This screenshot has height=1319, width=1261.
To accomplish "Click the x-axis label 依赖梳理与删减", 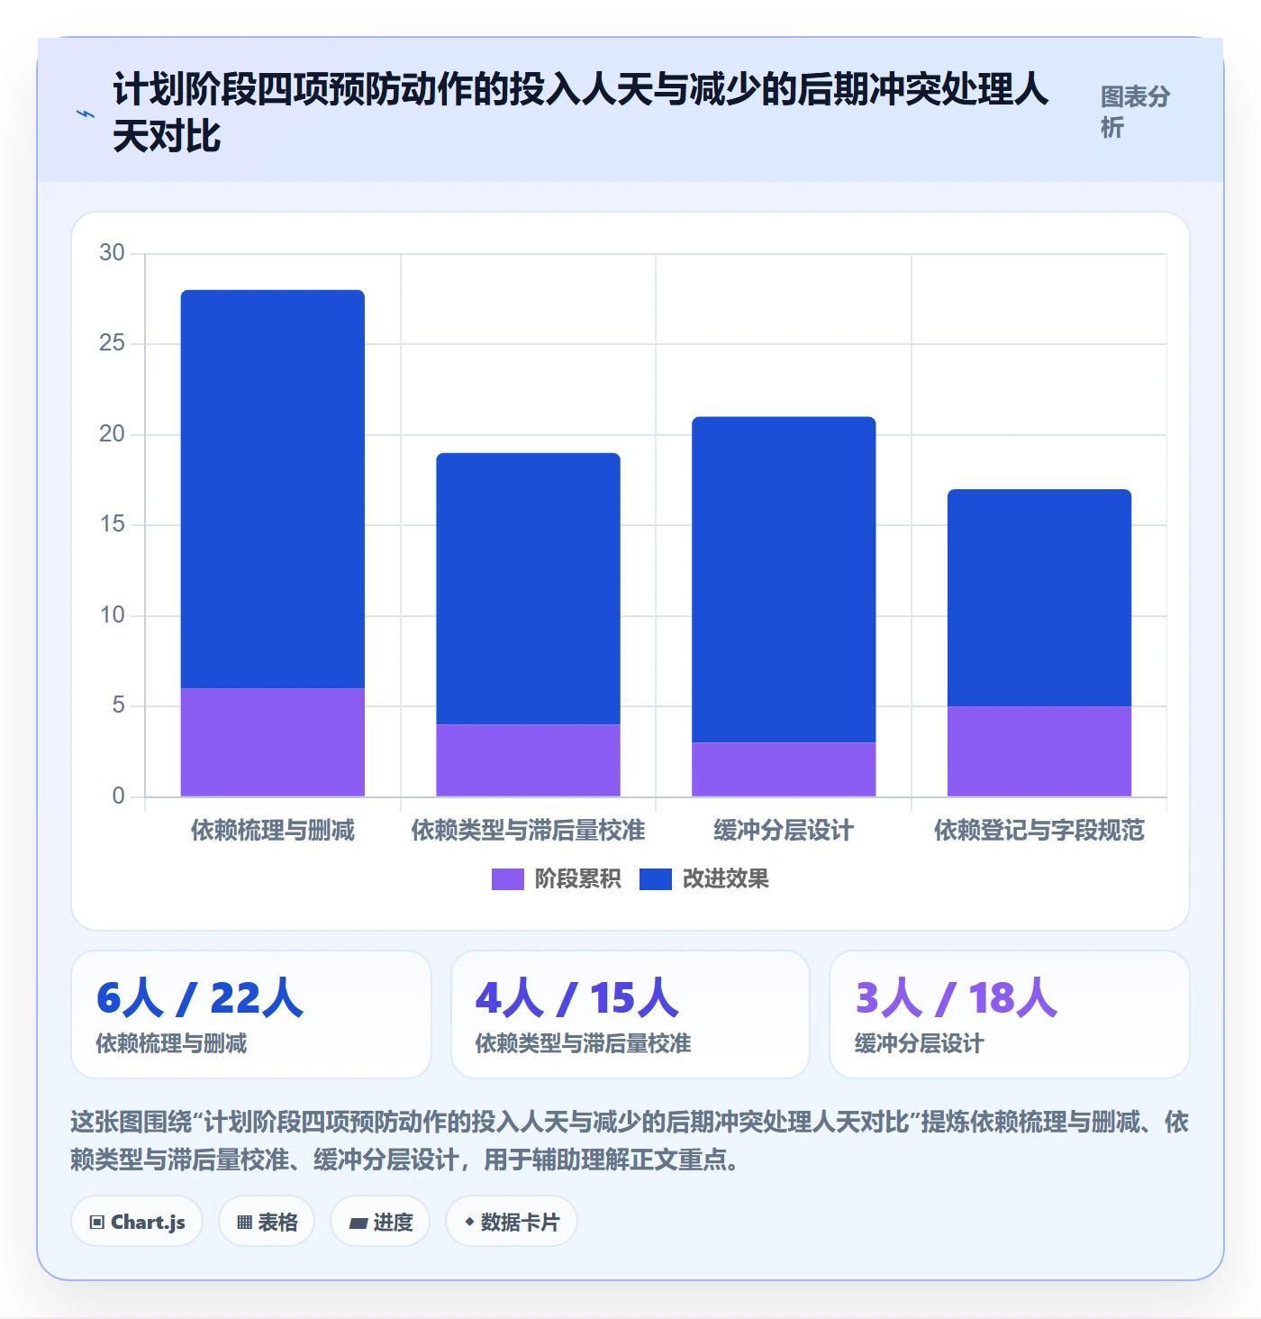I will 273,830.
